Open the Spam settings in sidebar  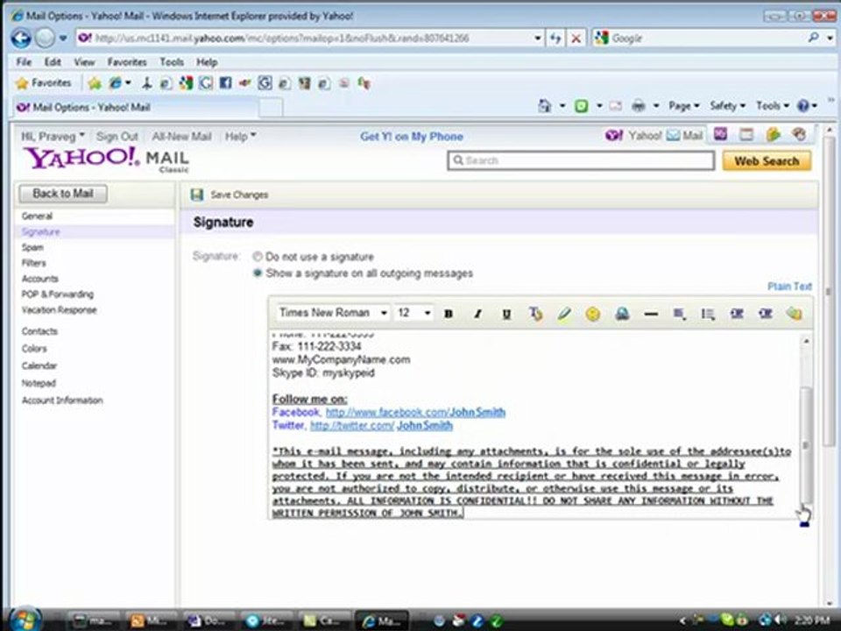[x=32, y=247]
